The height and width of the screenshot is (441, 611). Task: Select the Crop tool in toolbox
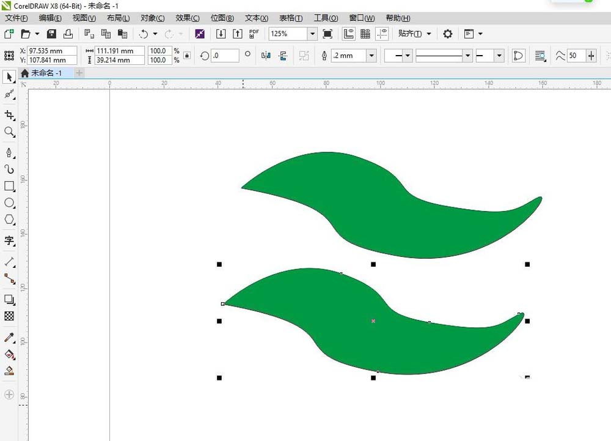tap(9, 115)
